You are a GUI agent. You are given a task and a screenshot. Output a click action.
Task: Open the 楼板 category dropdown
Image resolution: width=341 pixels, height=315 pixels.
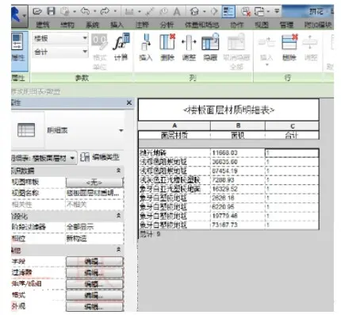tap(60, 38)
